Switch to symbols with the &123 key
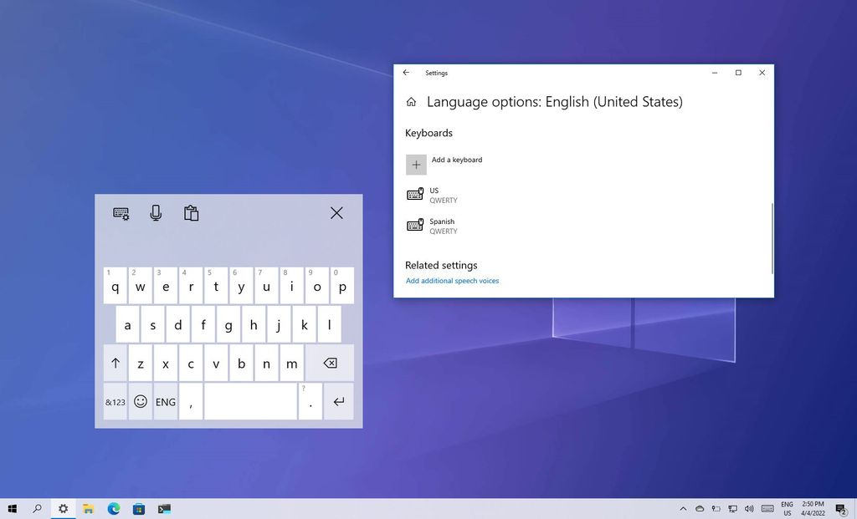The image size is (857, 519). coord(115,402)
